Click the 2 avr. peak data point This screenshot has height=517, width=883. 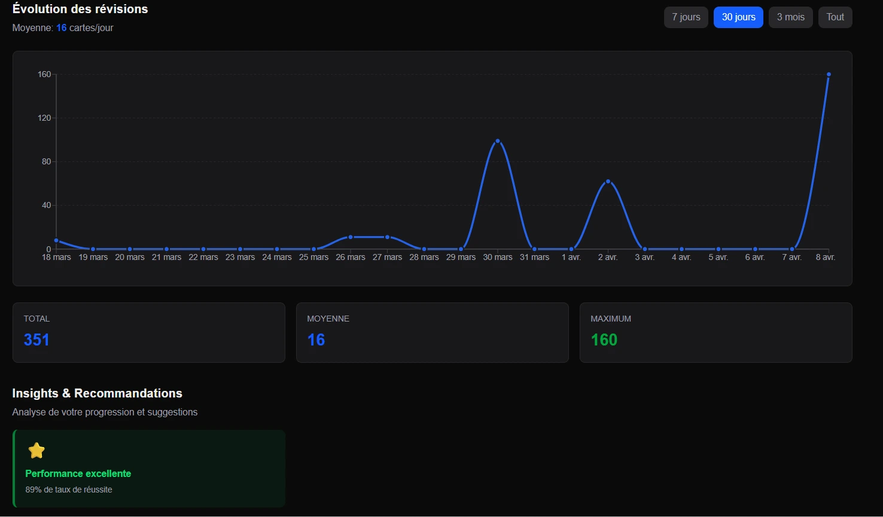[x=608, y=181]
